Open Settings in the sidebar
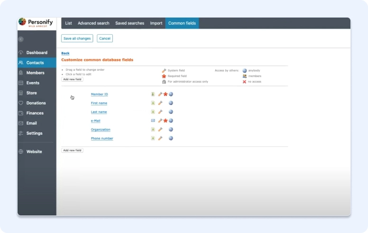The width and height of the screenshot is (368, 233). click(x=37, y=133)
